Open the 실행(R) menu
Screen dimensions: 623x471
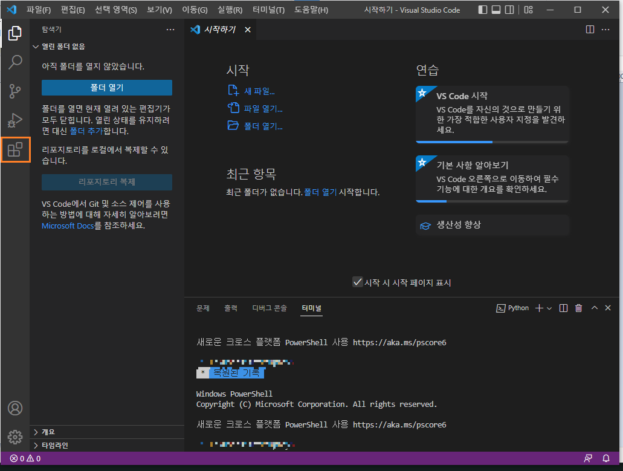coord(230,10)
